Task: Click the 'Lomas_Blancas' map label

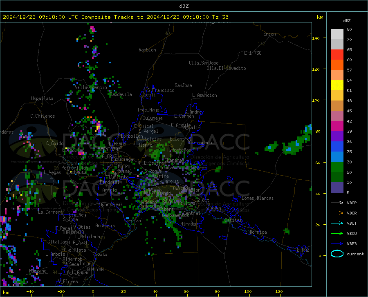Action: click(258, 198)
